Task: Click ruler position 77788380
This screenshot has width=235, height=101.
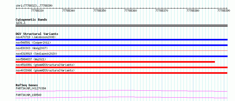Action: point(193,11)
